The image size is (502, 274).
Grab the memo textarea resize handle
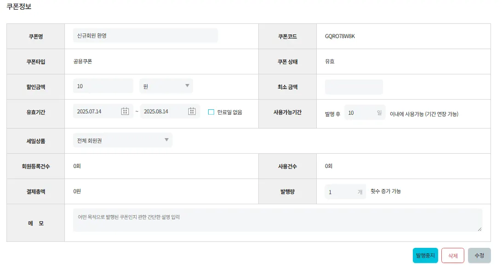click(480, 229)
